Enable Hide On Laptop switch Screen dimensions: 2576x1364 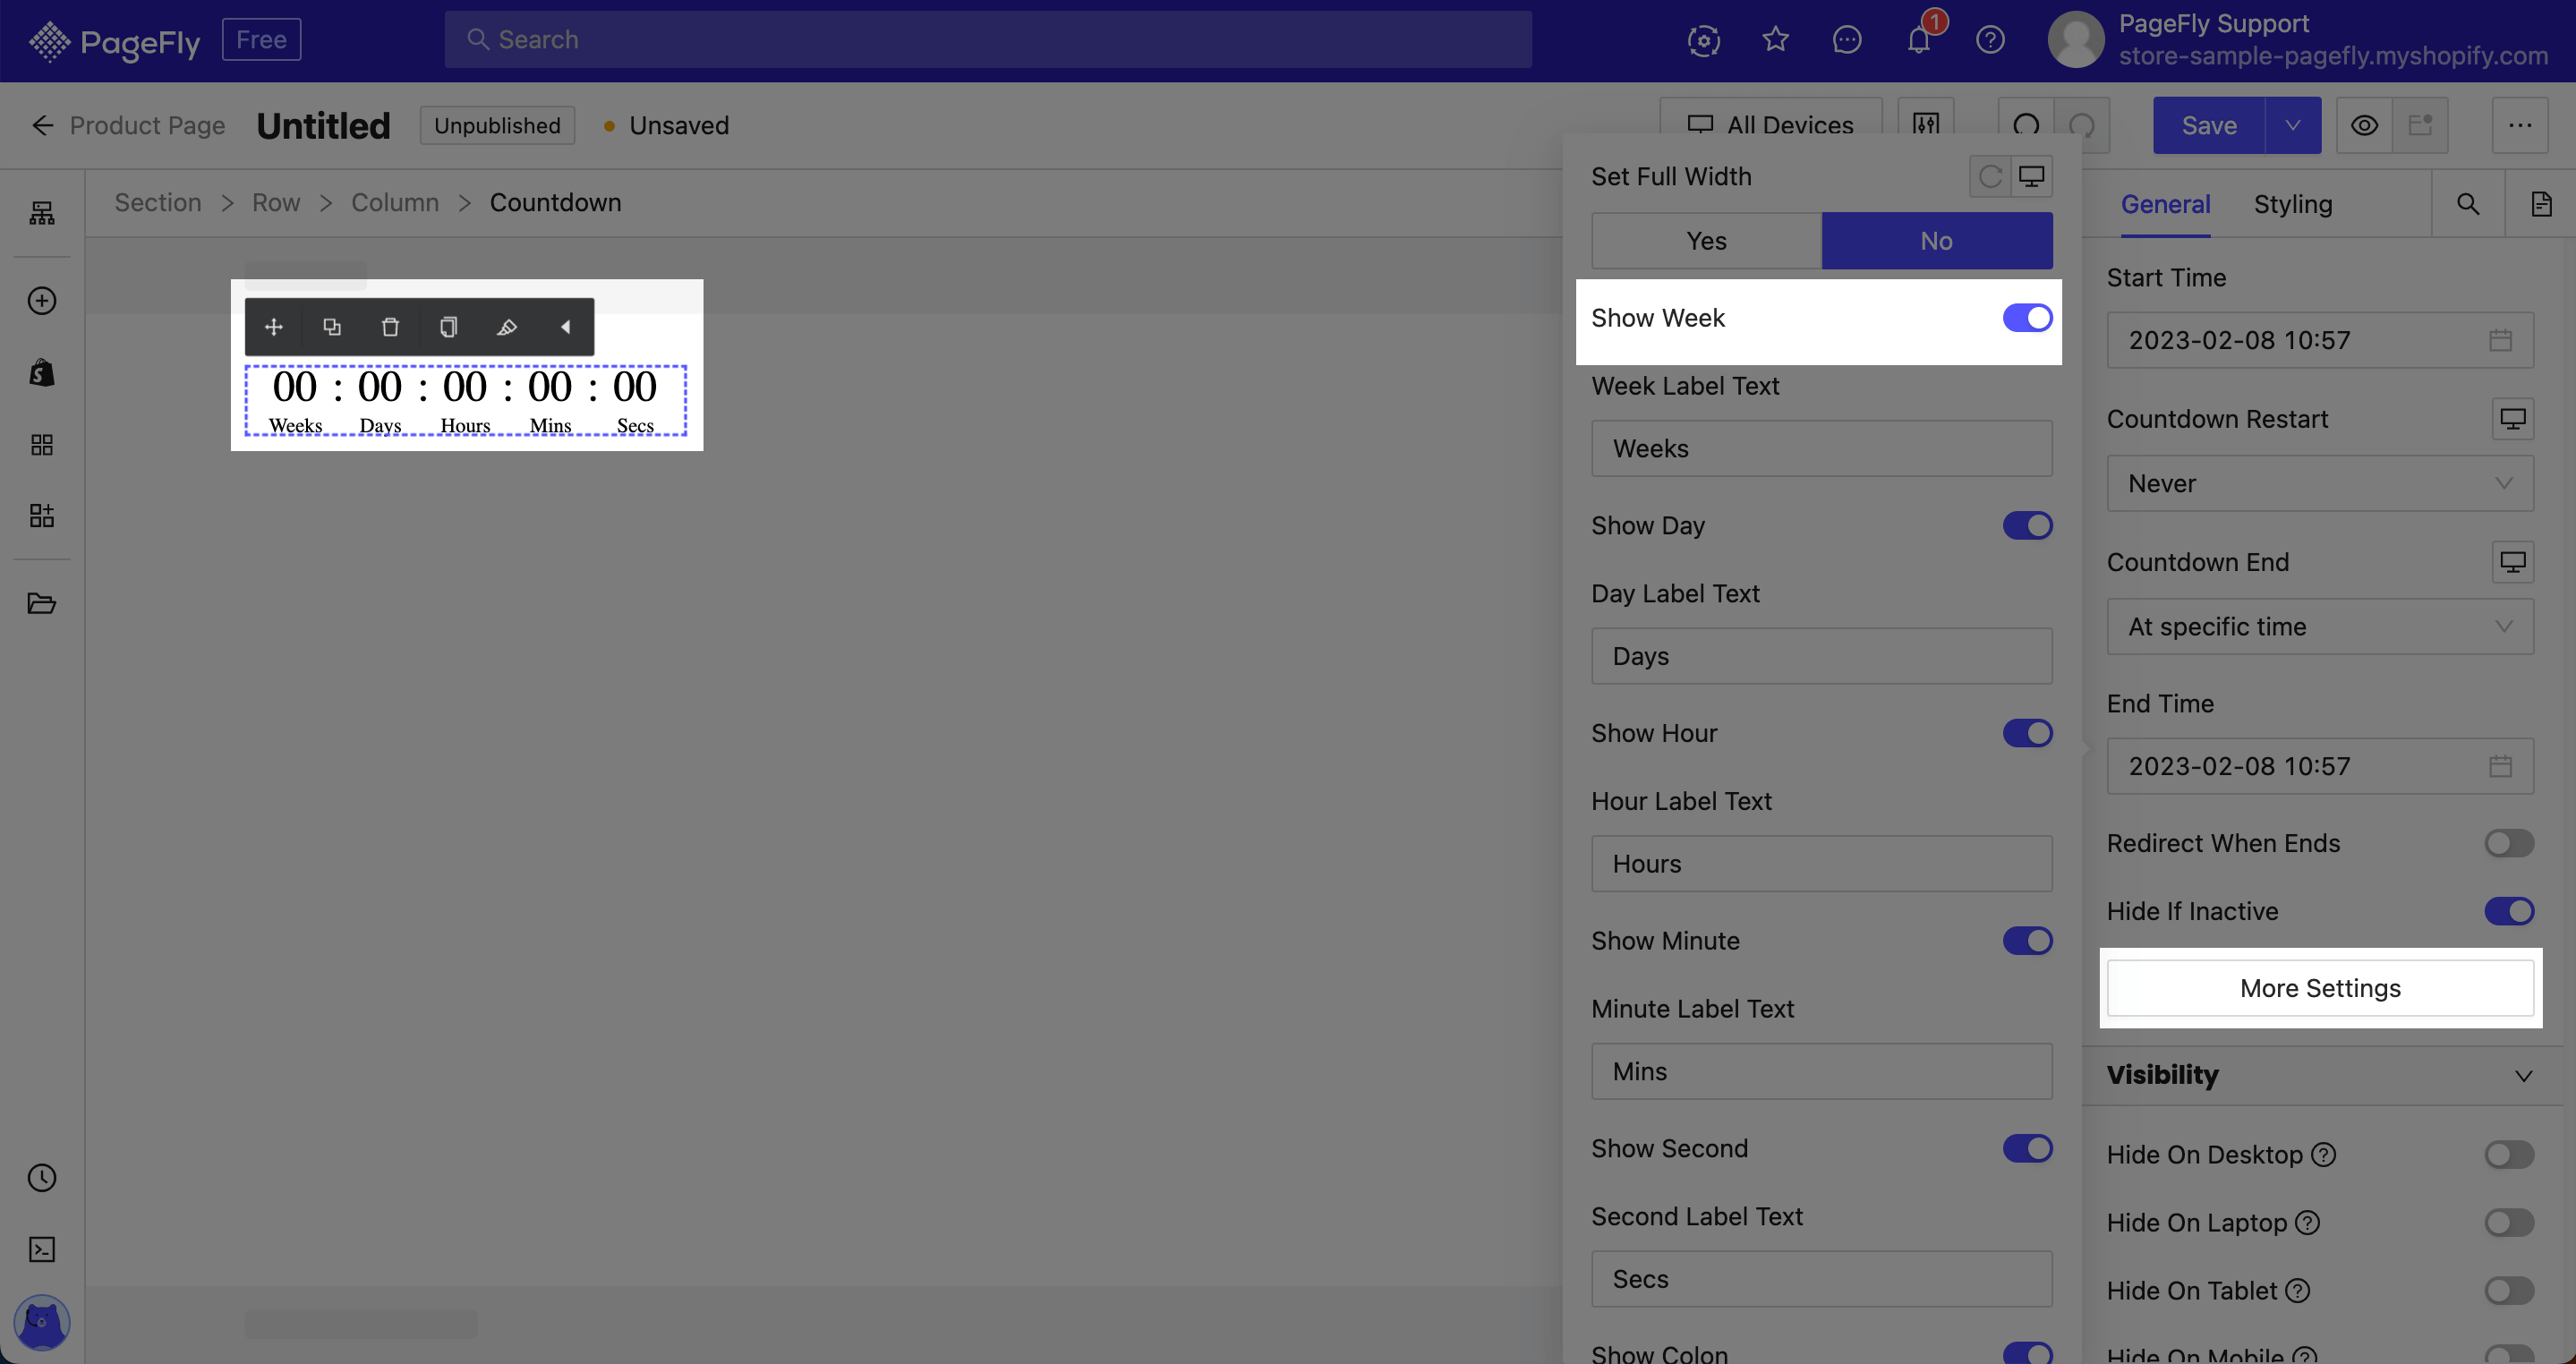point(2509,1223)
